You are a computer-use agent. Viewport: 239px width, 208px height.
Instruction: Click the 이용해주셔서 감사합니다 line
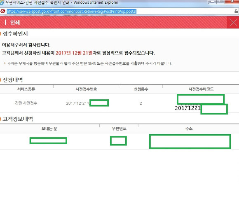[26, 45]
